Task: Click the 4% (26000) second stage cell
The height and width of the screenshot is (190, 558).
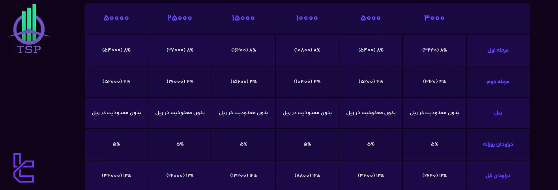Action: coord(180,81)
